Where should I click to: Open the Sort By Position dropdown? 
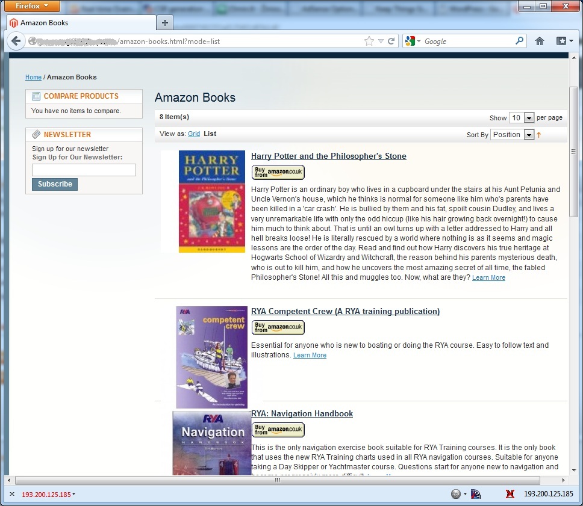513,135
